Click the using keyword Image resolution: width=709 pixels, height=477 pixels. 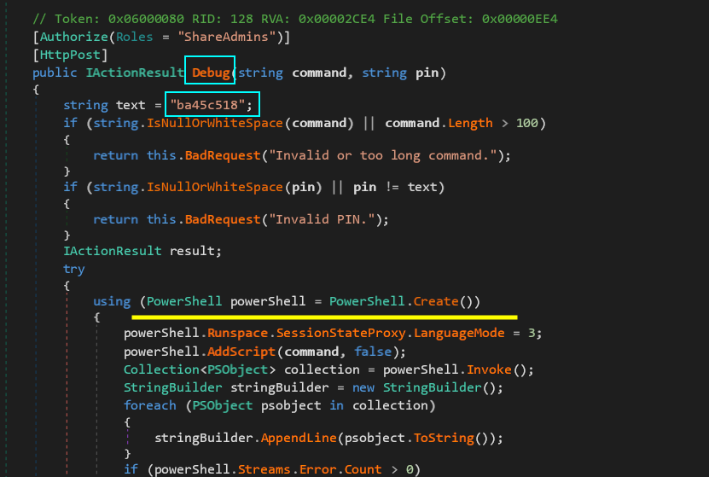click(112, 301)
